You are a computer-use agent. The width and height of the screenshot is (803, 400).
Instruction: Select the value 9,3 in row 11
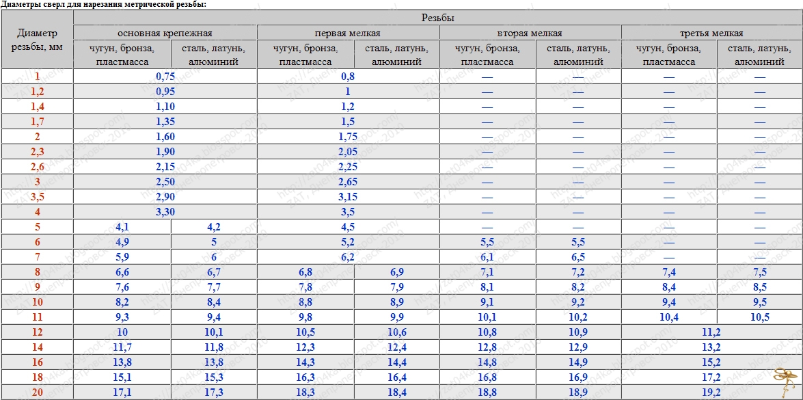[x=122, y=317]
